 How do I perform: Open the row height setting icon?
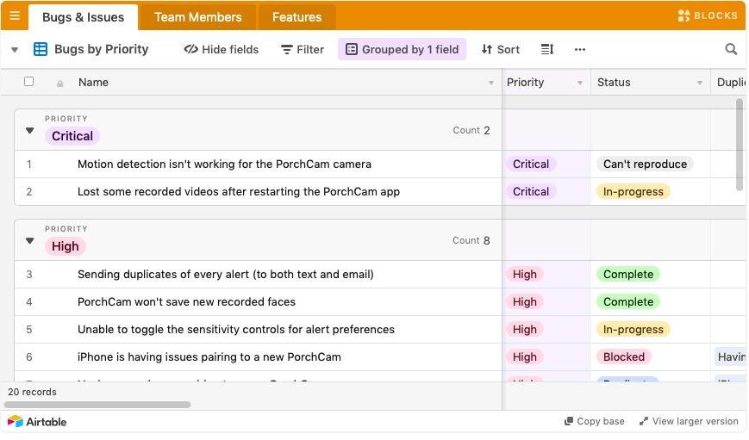[x=546, y=49]
